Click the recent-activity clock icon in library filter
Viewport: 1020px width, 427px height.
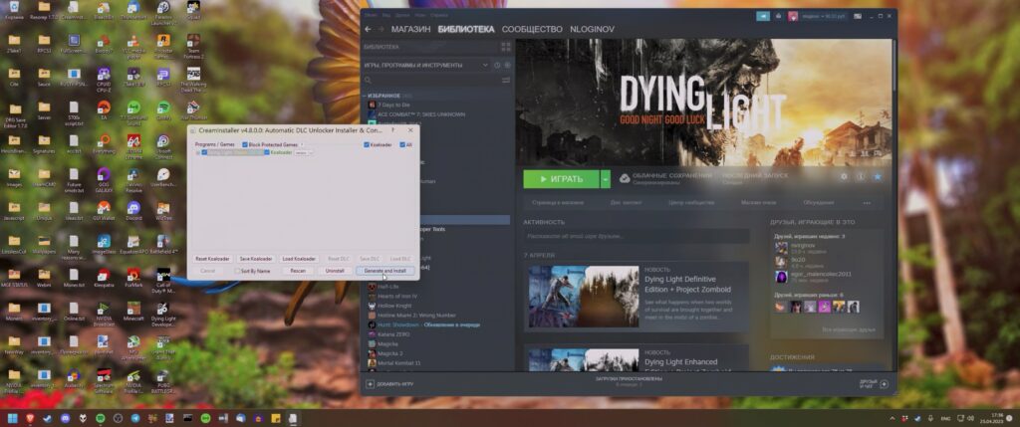[497, 65]
